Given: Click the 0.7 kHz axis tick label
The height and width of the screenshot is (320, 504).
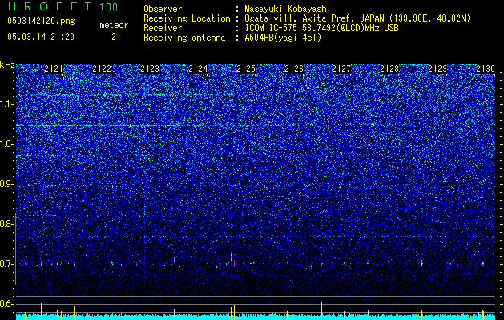Looking at the screenshot, I should click(x=7, y=264).
